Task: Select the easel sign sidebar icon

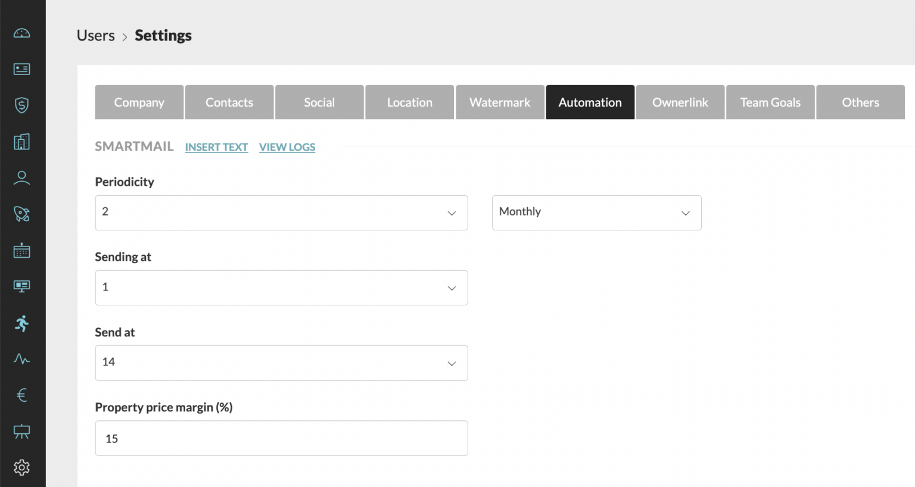Action: coord(22,431)
